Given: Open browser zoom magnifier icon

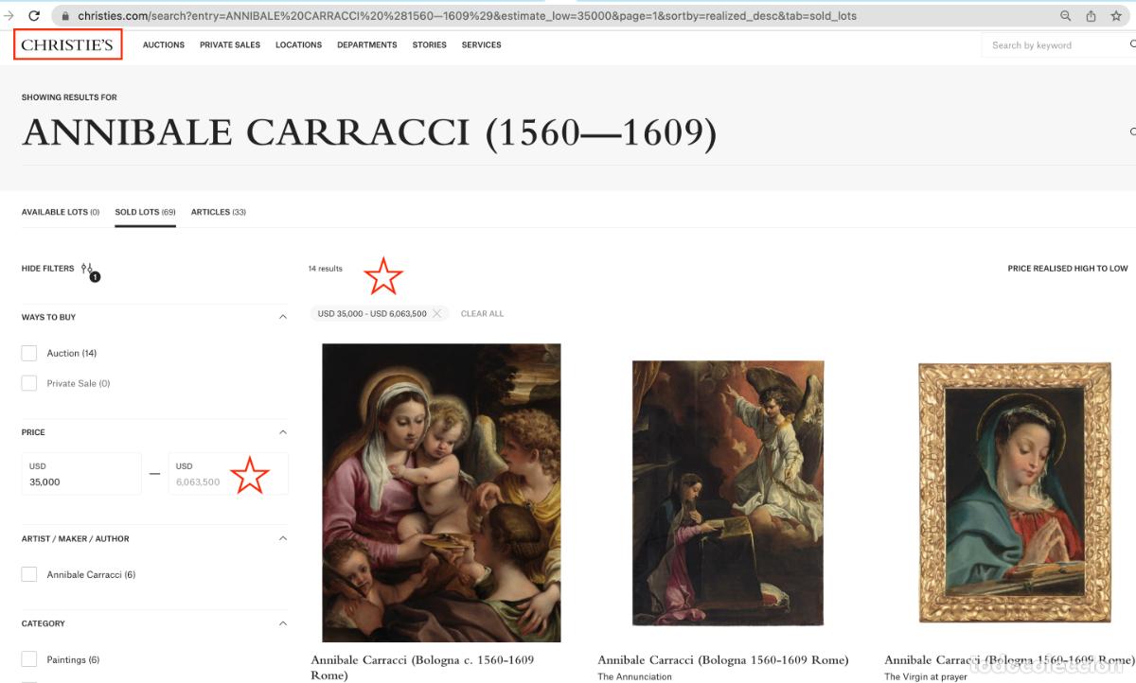Looking at the screenshot, I should pyautogui.click(x=1066, y=16).
